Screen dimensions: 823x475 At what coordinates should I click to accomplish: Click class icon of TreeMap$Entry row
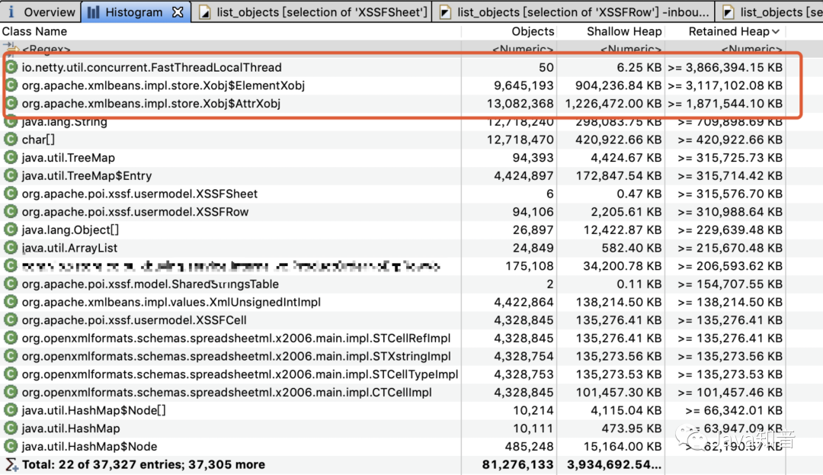11,176
